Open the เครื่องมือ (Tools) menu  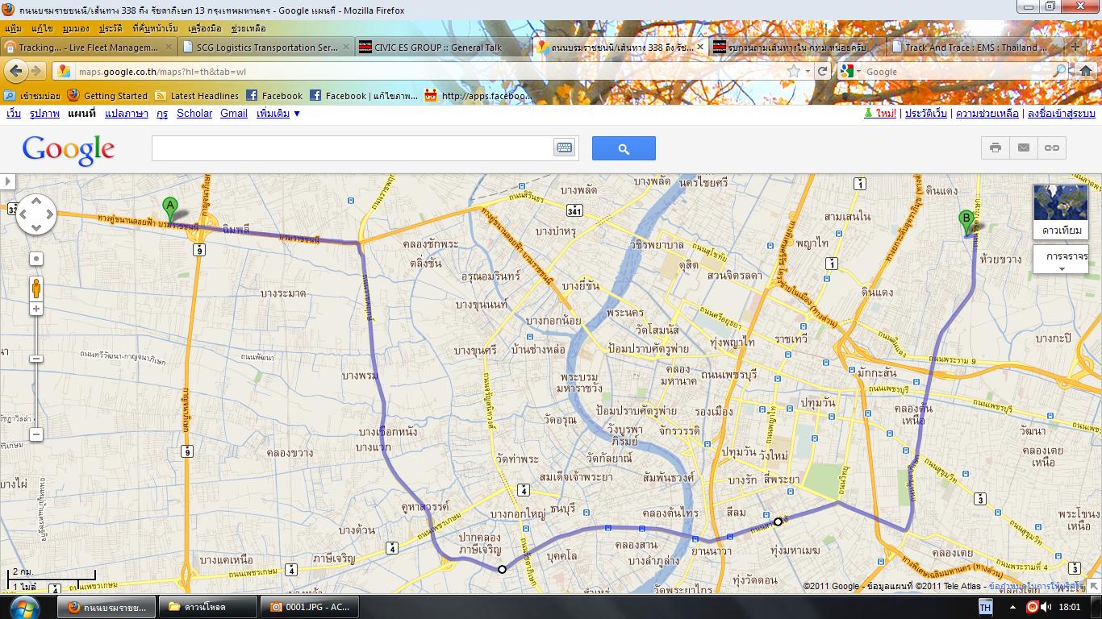(204, 28)
